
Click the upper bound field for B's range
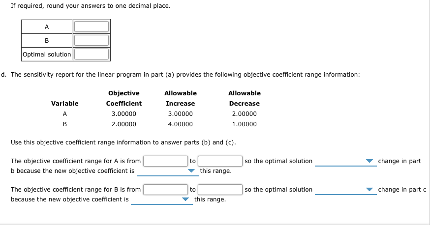[220, 190]
